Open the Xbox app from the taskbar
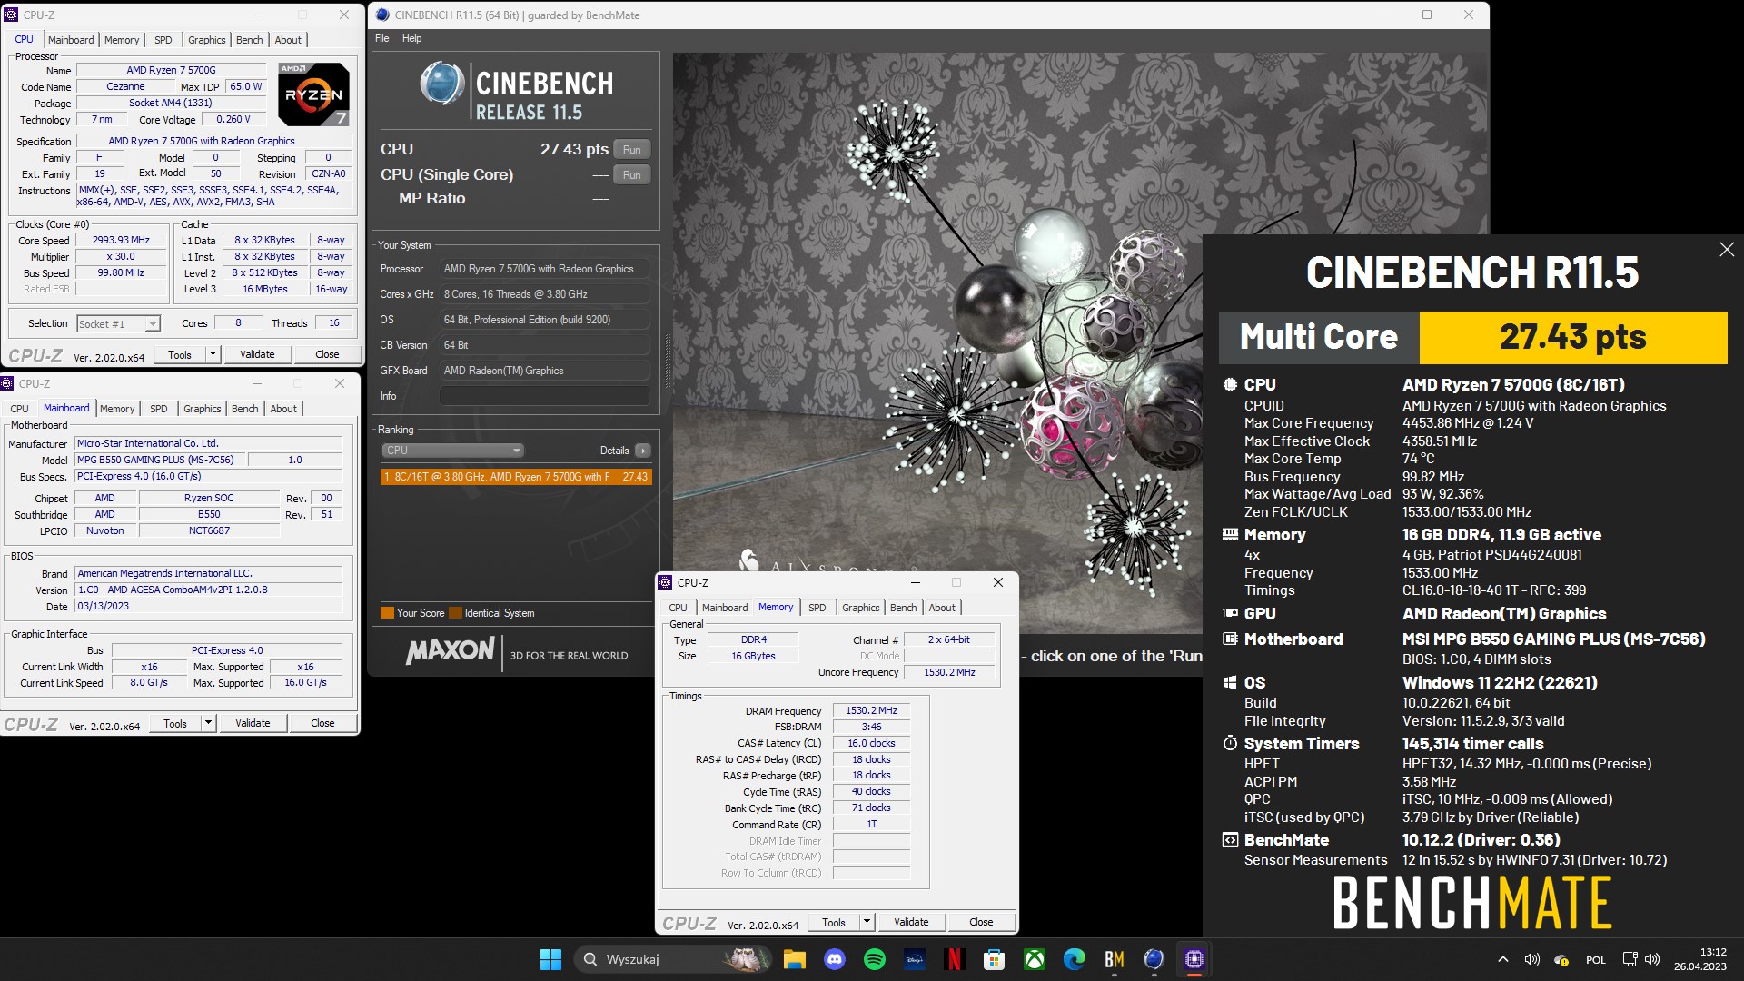 pyautogui.click(x=1035, y=959)
